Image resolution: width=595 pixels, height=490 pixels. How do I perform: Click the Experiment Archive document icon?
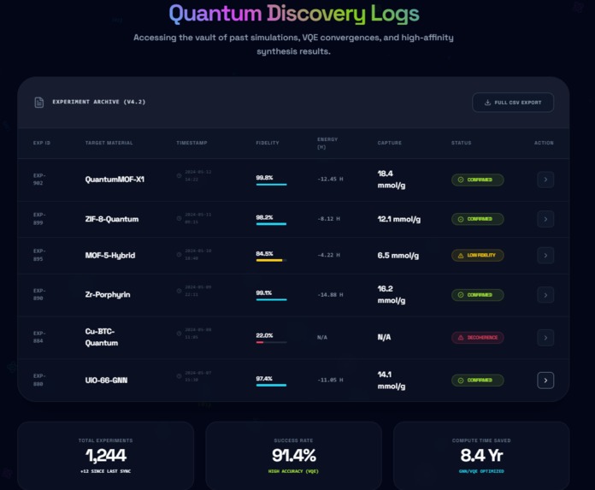tap(39, 102)
